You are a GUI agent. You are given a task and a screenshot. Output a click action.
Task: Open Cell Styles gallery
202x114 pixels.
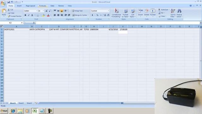tap(133, 13)
